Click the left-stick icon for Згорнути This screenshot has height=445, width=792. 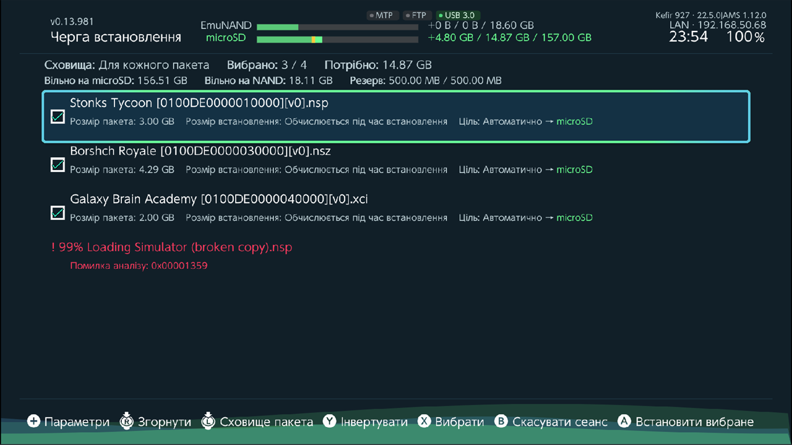(127, 422)
